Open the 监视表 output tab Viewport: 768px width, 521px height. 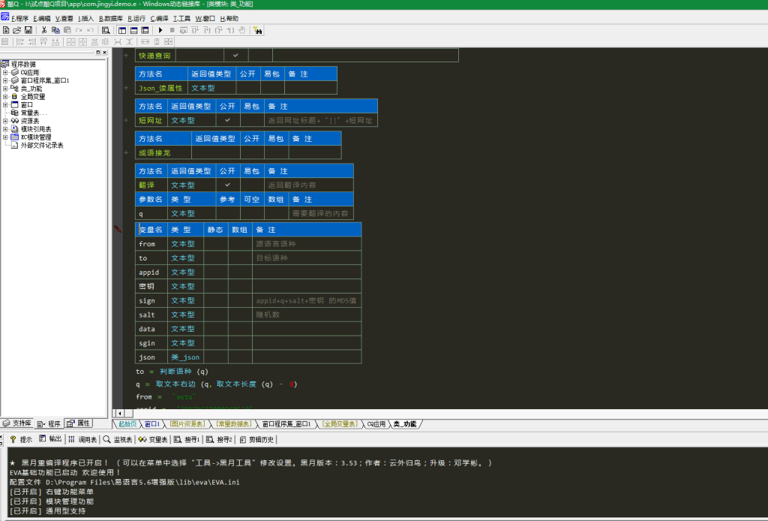point(118,439)
